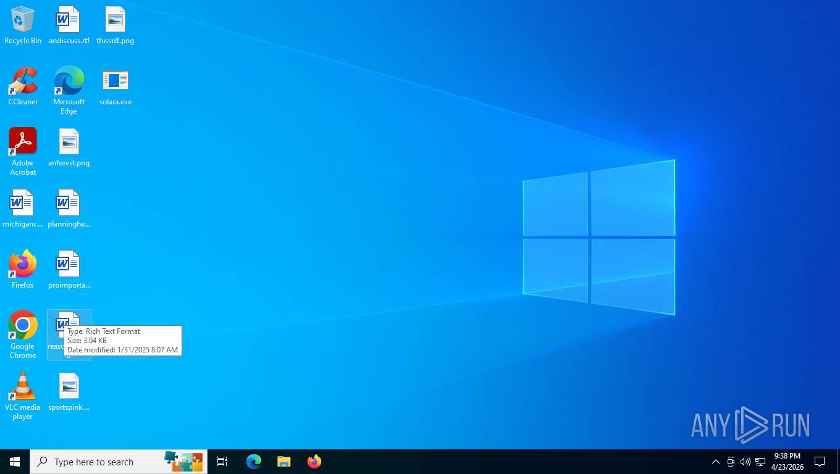
Task: Open the network status tray icon
Action: 760,462
